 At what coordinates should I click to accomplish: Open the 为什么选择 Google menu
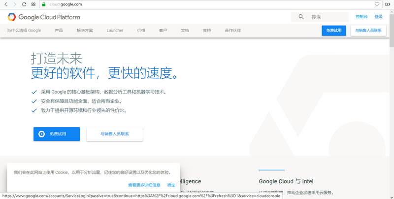[x=24, y=31]
